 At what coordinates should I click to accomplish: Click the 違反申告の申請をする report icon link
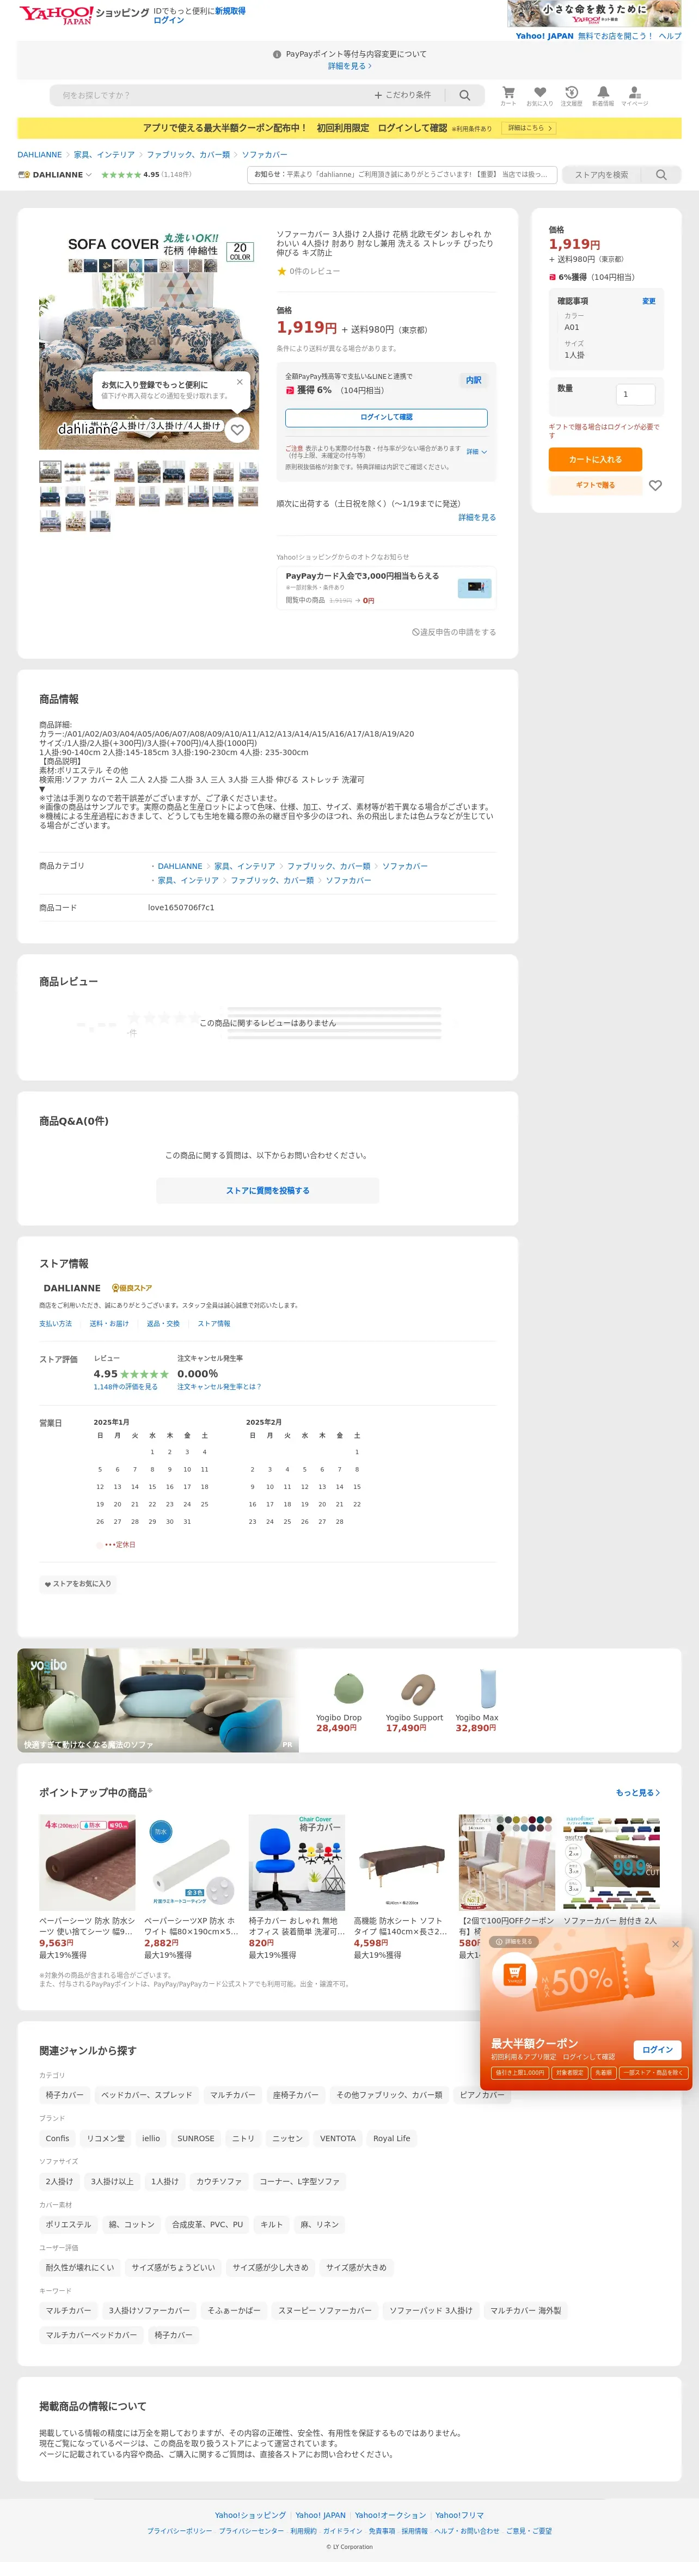(453, 633)
